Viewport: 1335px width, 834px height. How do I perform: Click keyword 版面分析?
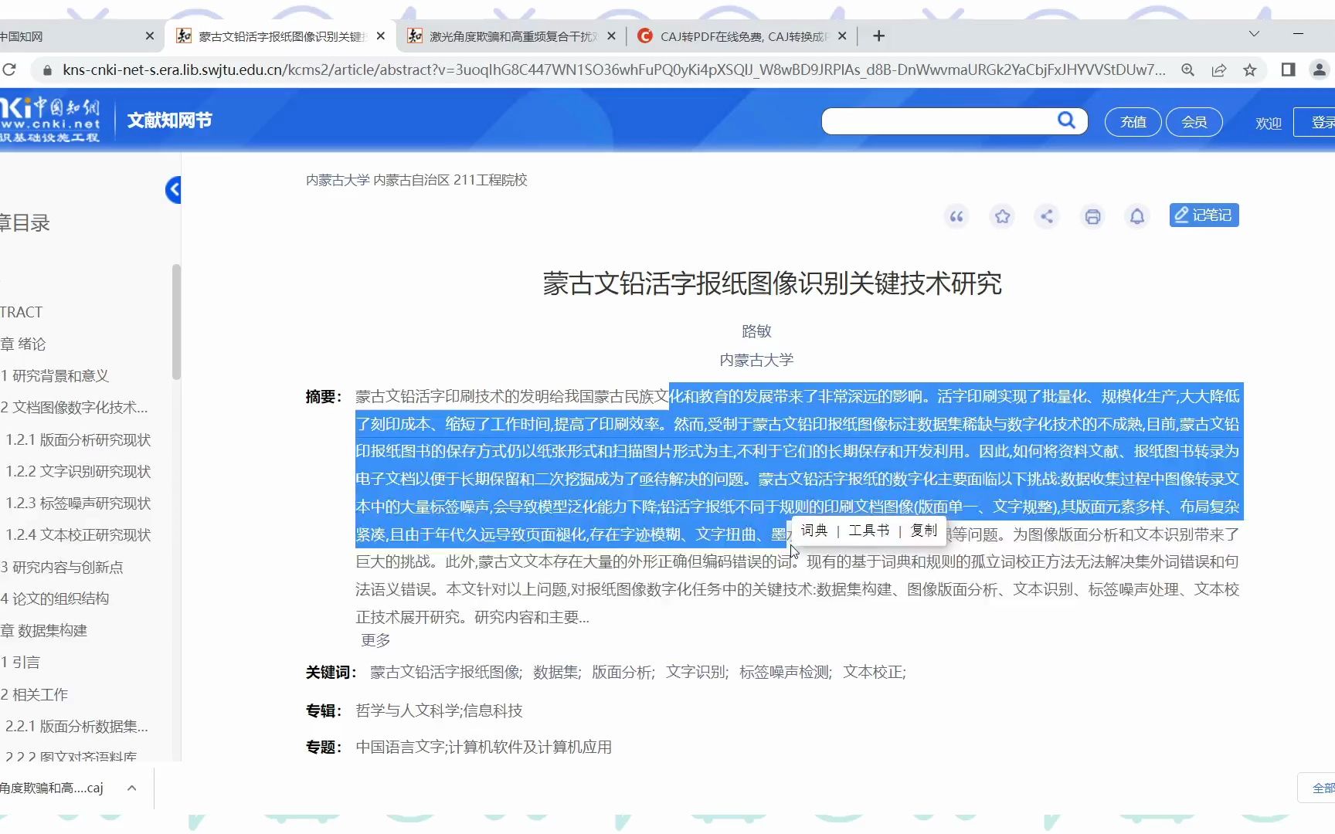[623, 673]
